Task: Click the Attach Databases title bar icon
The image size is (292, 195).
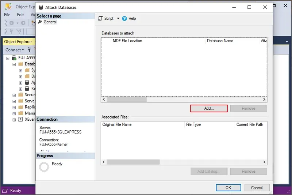Action: click(x=41, y=7)
